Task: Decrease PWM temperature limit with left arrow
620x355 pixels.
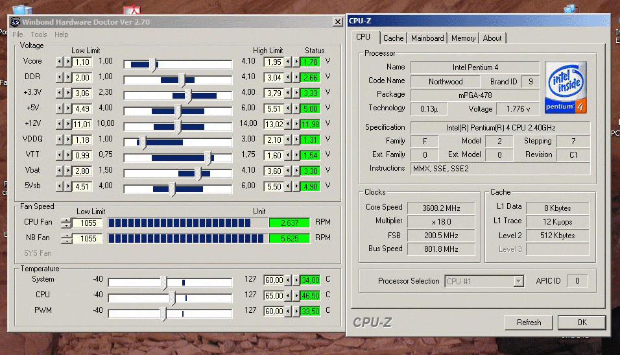Action: coord(288,311)
